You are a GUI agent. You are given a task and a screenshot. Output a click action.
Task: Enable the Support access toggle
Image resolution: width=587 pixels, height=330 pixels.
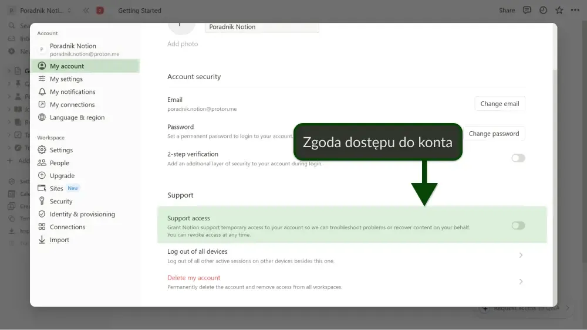point(518,225)
